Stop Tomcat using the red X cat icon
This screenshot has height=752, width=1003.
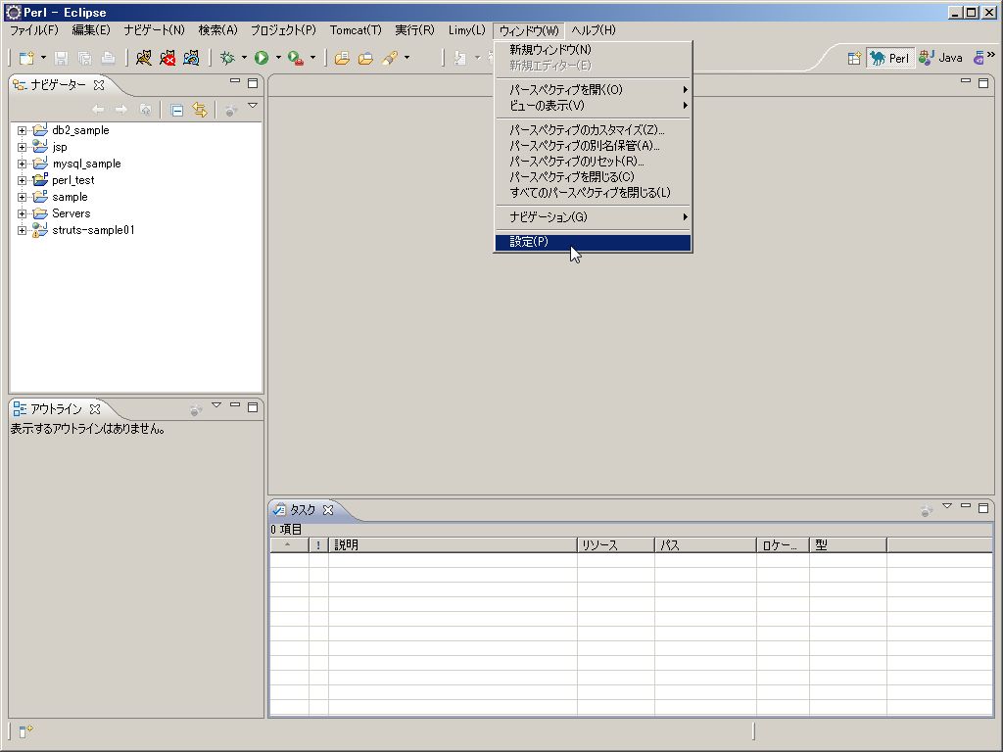(x=167, y=58)
